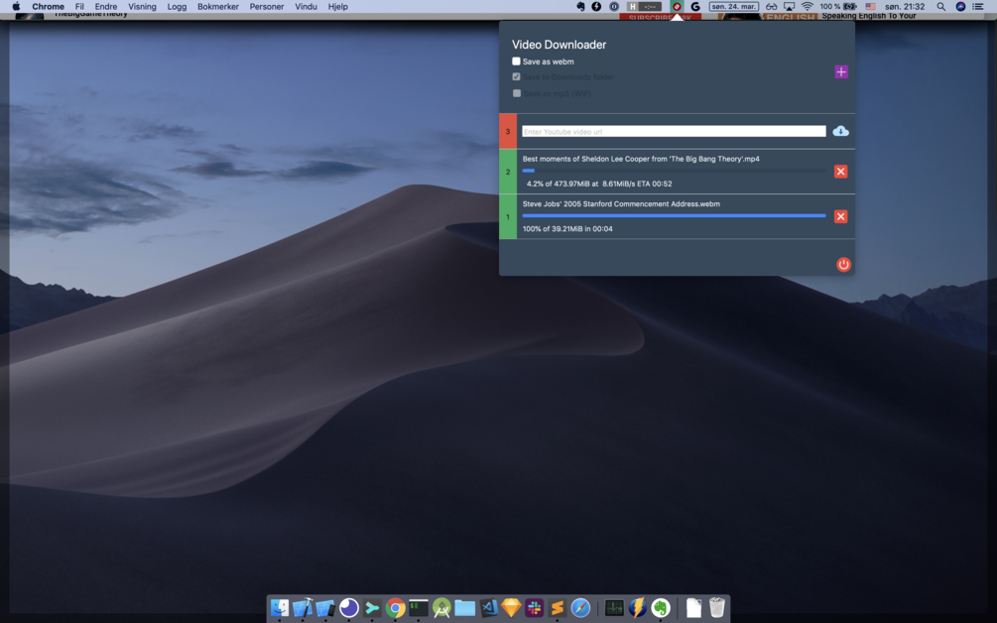Cancel the Sheldon Lee Cooper download
Screen dimensions: 997x623
tap(840, 172)
